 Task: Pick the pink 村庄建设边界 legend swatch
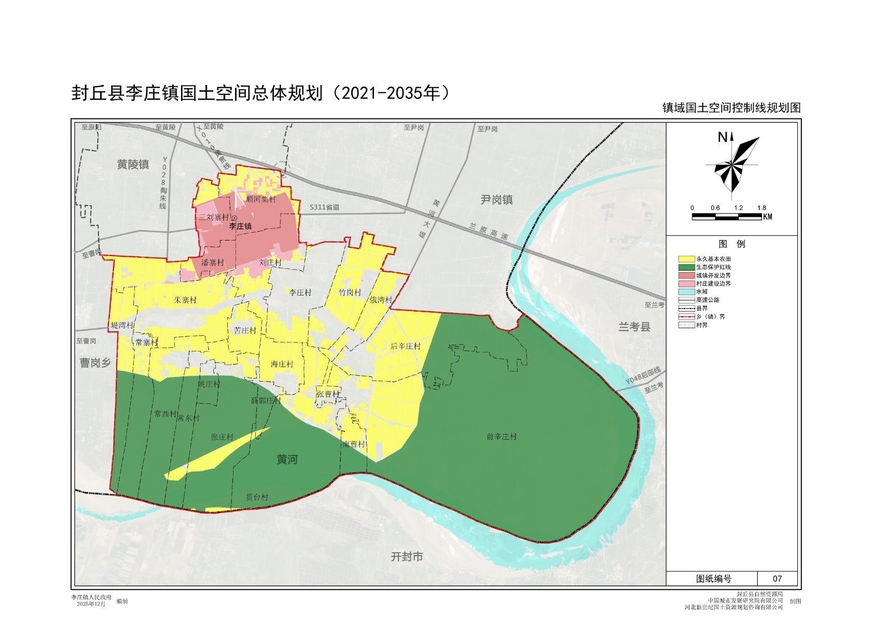point(686,284)
